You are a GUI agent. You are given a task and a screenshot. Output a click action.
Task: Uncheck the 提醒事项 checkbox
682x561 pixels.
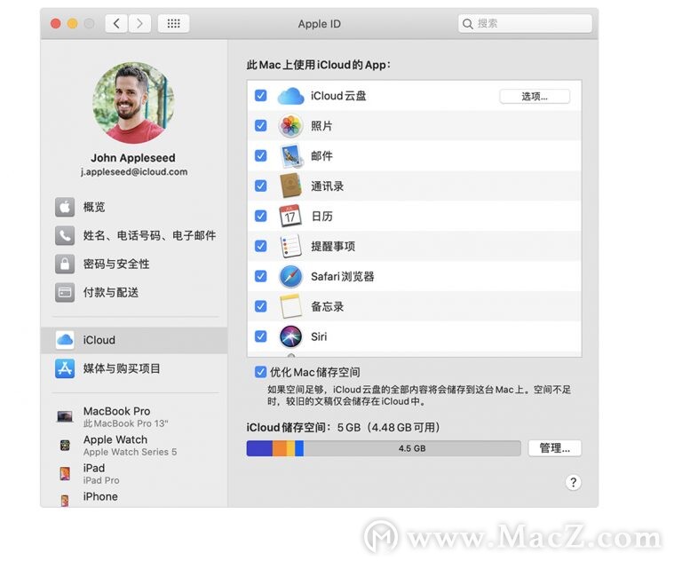[260, 246]
